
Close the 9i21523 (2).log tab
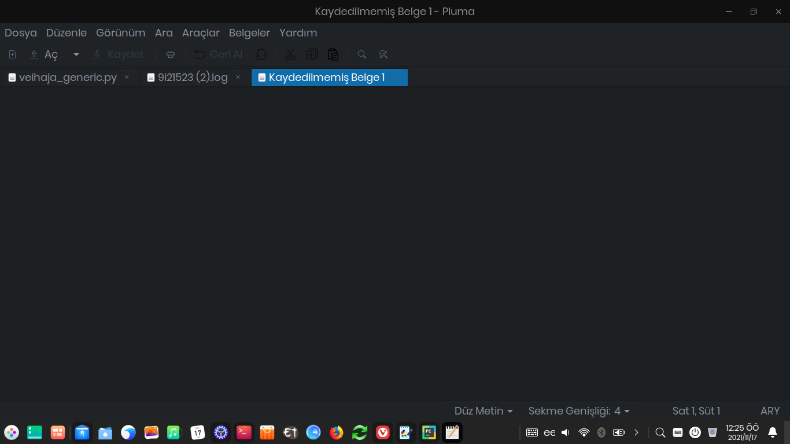[238, 77]
